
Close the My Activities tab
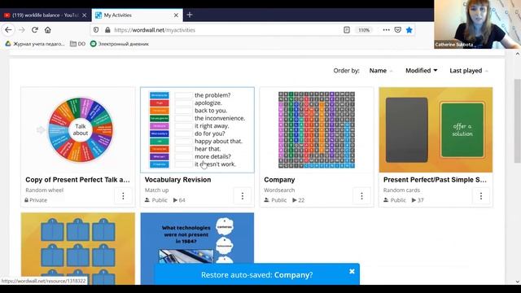click(x=176, y=15)
